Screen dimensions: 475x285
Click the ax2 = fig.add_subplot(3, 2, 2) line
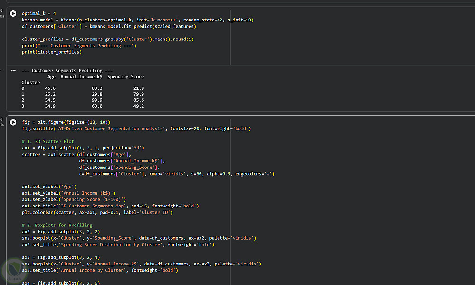tap(61, 232)
